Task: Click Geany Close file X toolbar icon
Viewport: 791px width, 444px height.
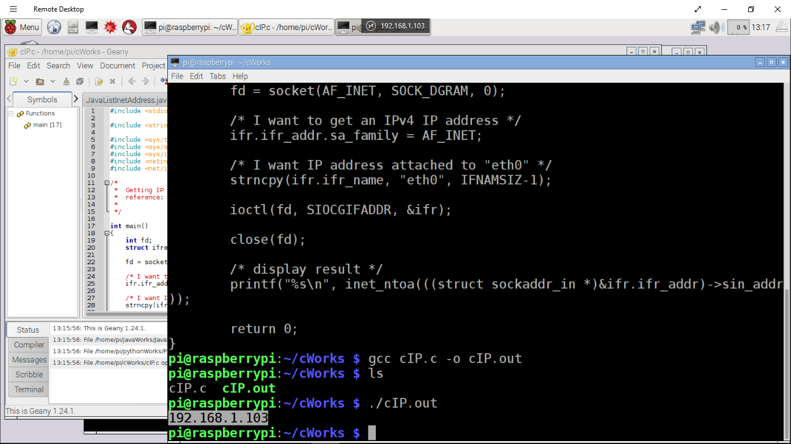Action: 113,82
